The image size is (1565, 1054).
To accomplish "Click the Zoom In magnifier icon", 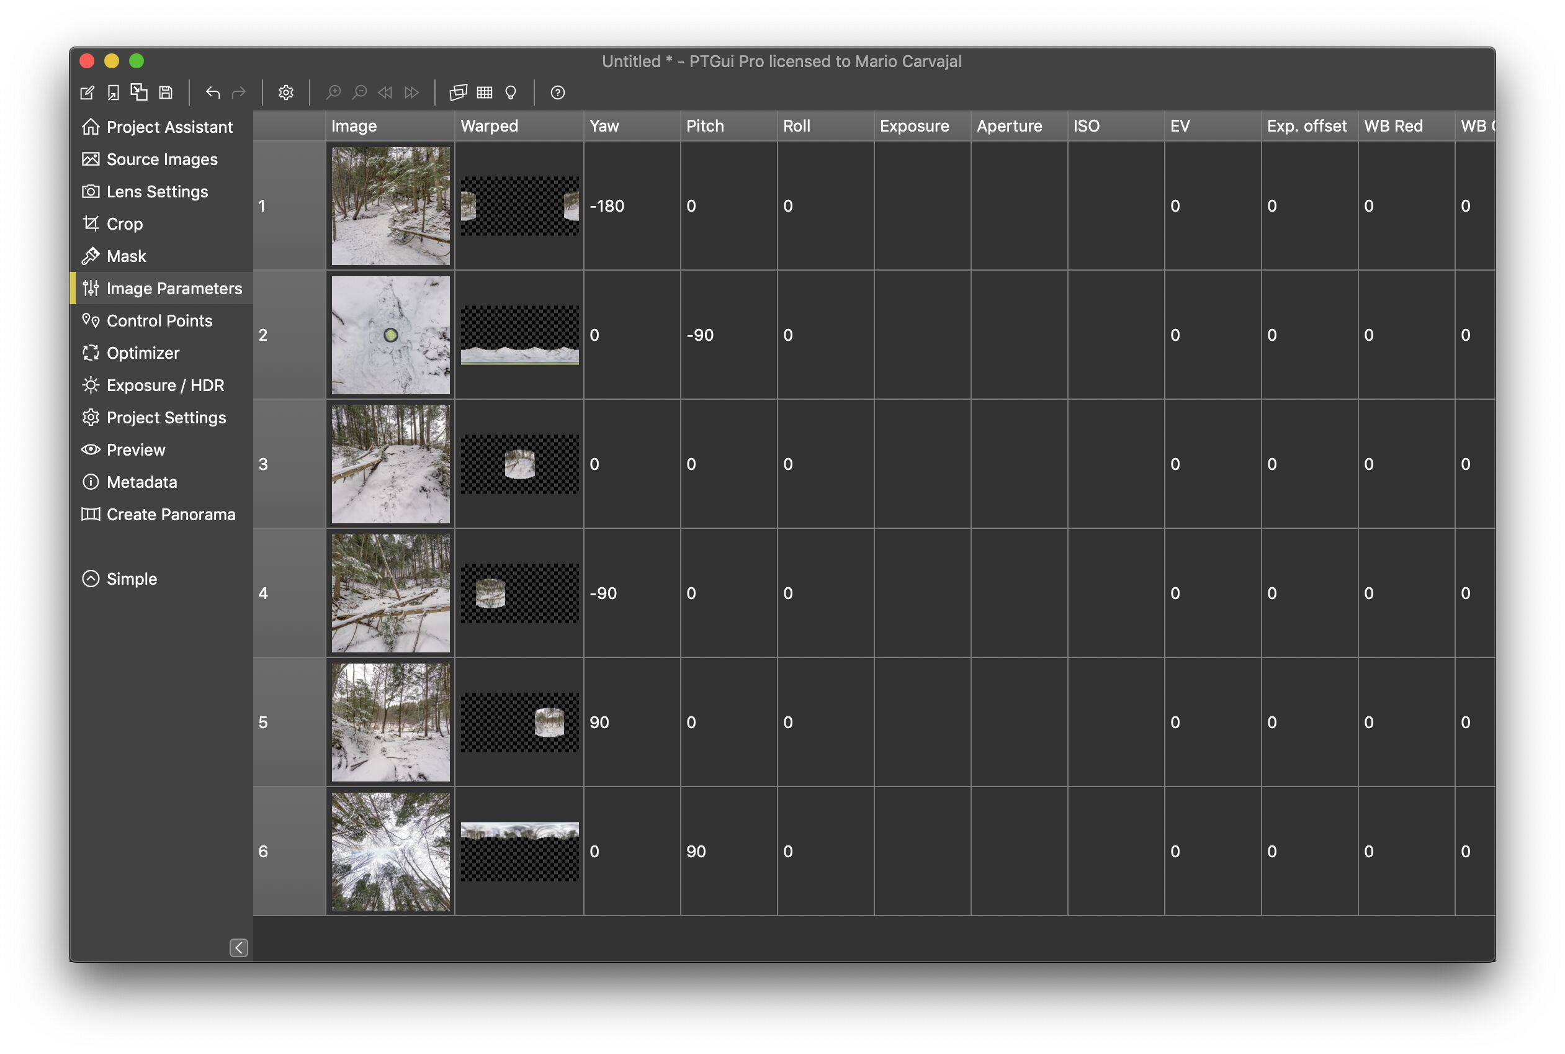I will (333, 92).
